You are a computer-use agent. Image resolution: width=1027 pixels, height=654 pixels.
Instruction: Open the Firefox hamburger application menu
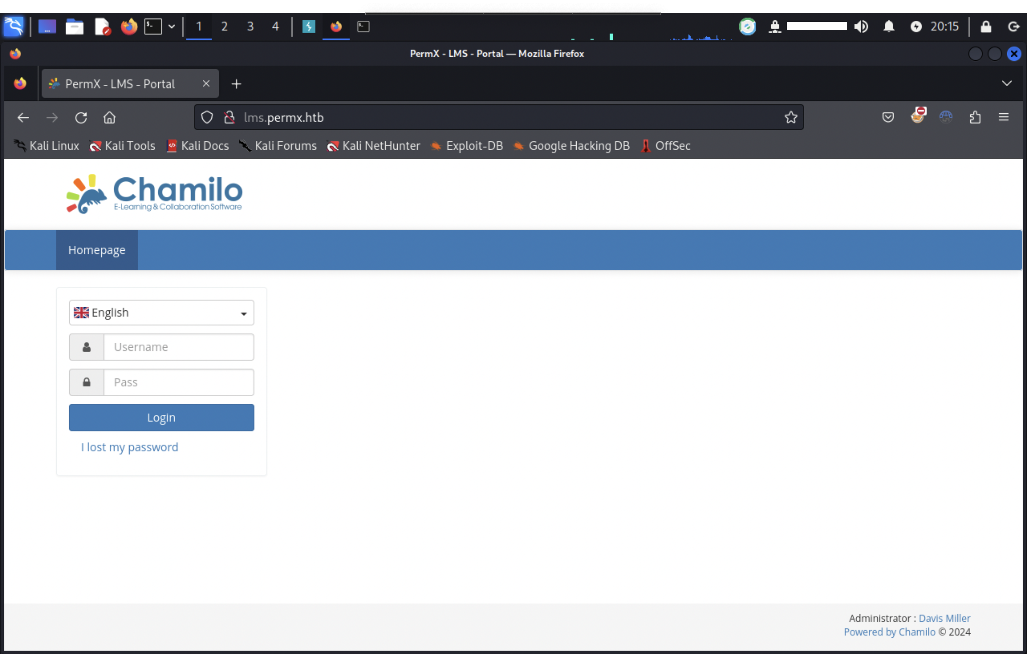(1004, 117)
